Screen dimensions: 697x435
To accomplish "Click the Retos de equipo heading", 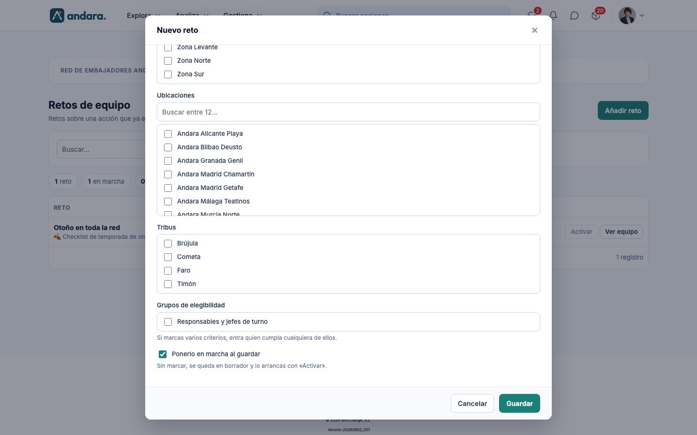I will point(90,105).
